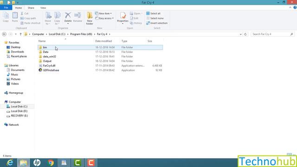Select the FarCry4.dll file
The width and height of the screenshot is (297, 167).
click(x=100, y=65)
